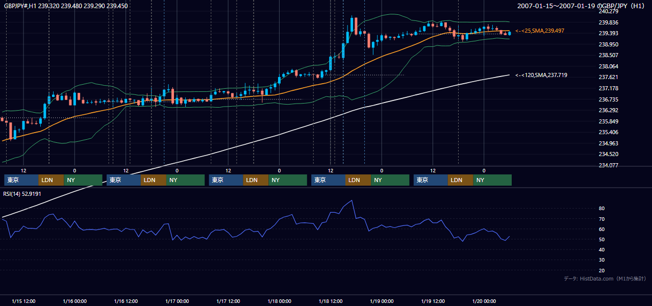This screenshot has width=652, height=306.
Task: Click the 1/19 00:00 time axis label
Action: point(382,301)
